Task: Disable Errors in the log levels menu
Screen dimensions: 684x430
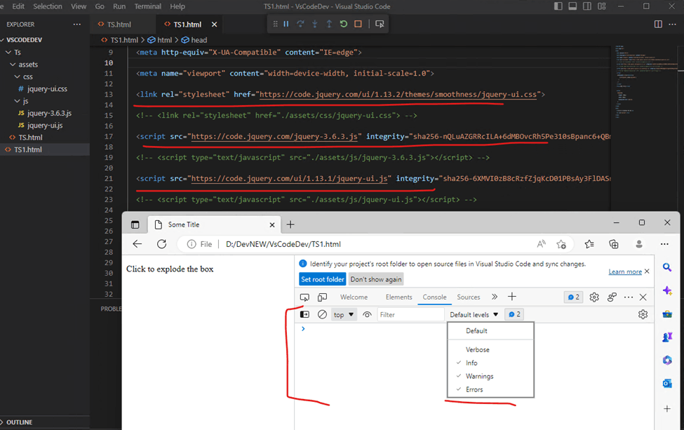Action: 474,389
